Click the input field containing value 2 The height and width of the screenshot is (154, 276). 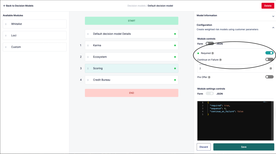(233, 69)
